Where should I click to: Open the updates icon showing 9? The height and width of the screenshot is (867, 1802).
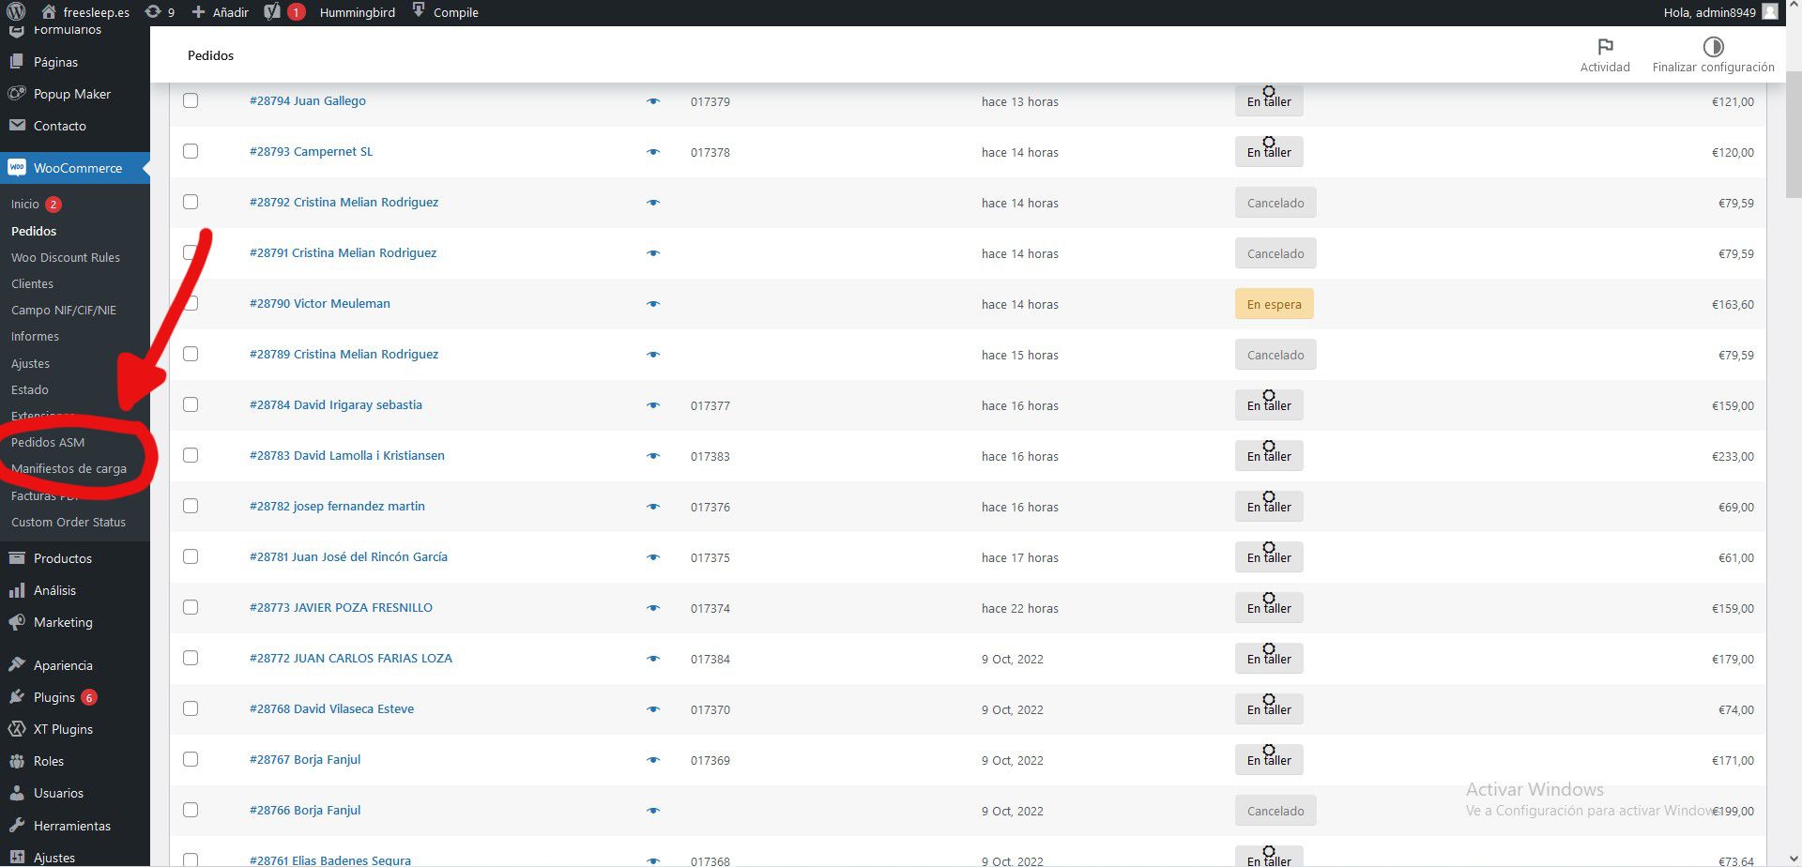tap(153, 12)
